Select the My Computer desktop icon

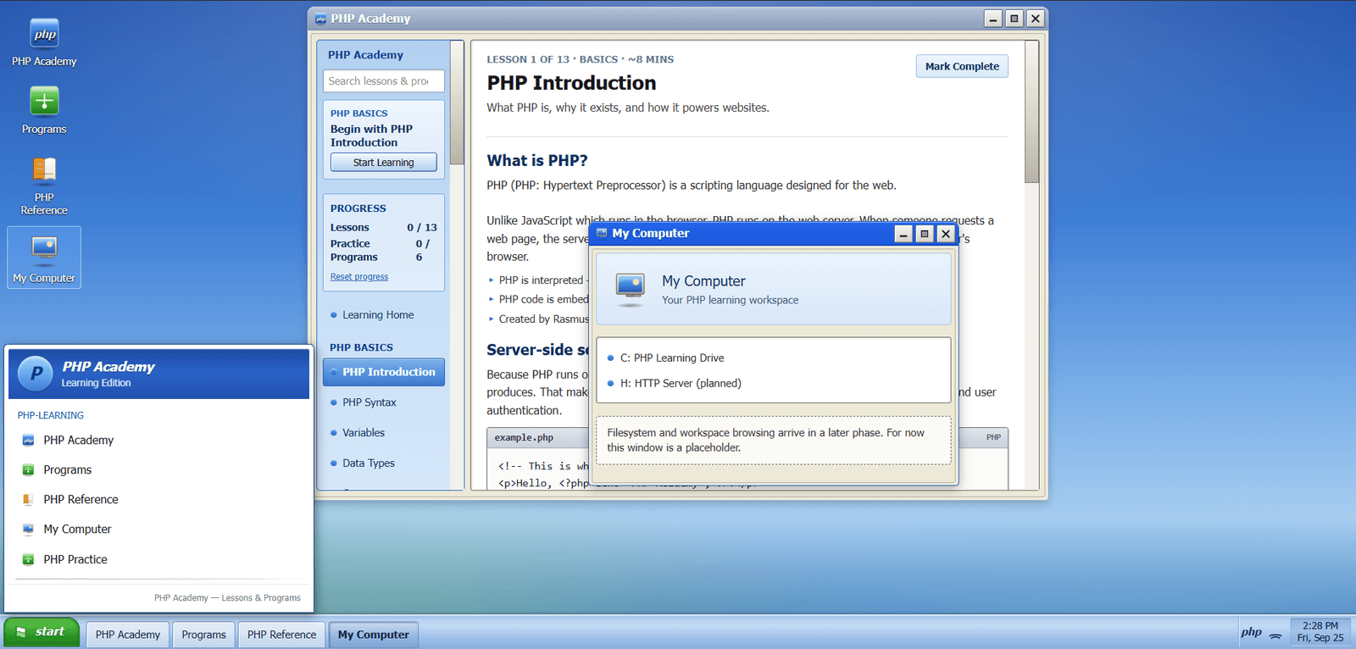click(44, 258)
